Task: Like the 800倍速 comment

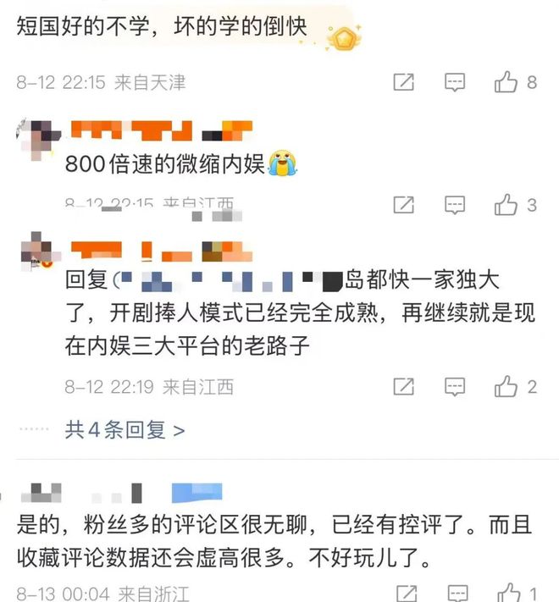Action: (x=506, y=205)
